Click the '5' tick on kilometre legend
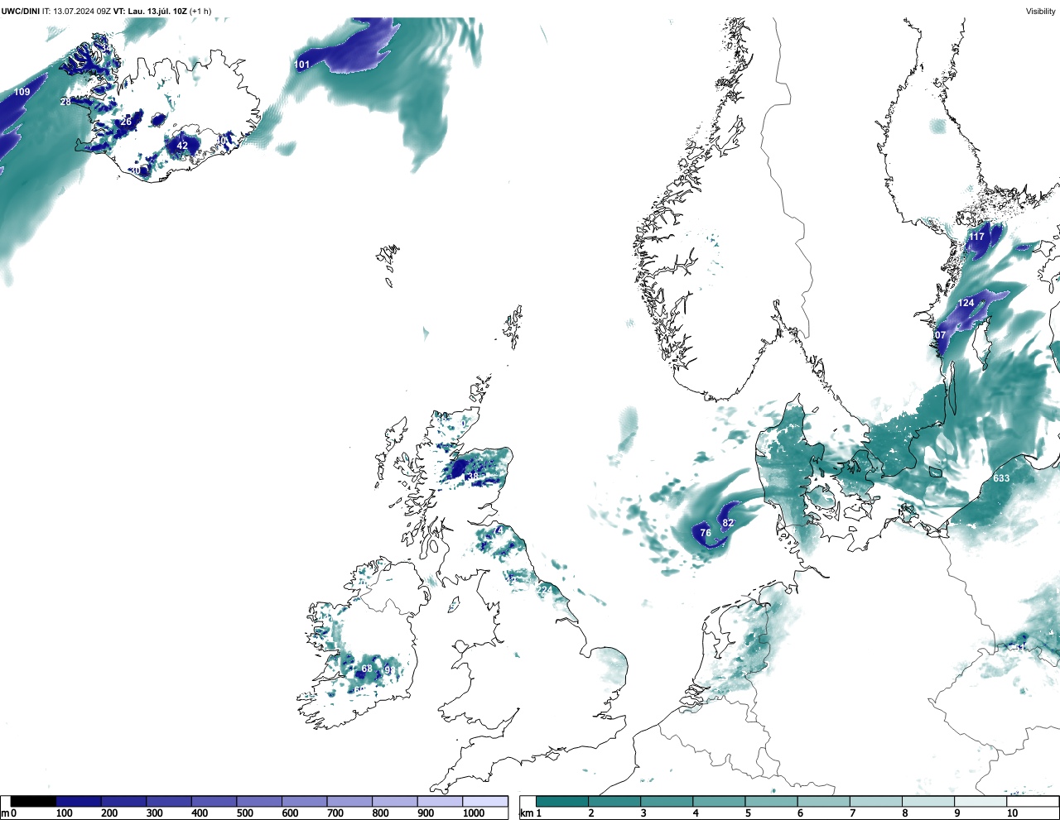Viewport: 1060px width, 820px height. 749,813
